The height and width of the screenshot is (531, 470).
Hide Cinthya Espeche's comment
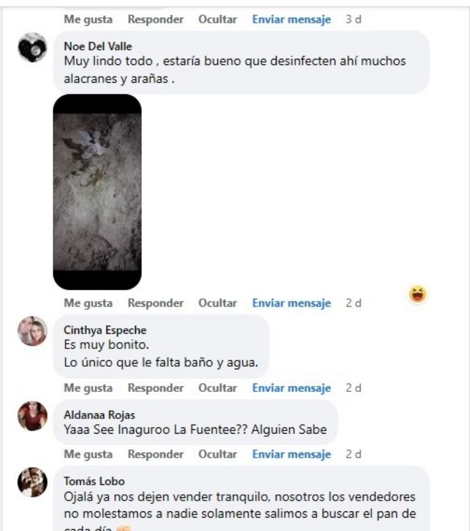coord(218,388)
